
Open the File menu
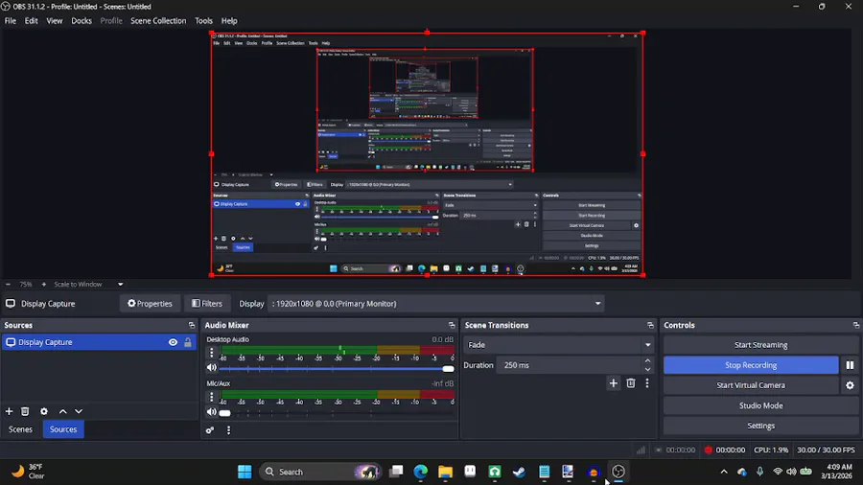(11, 21)
